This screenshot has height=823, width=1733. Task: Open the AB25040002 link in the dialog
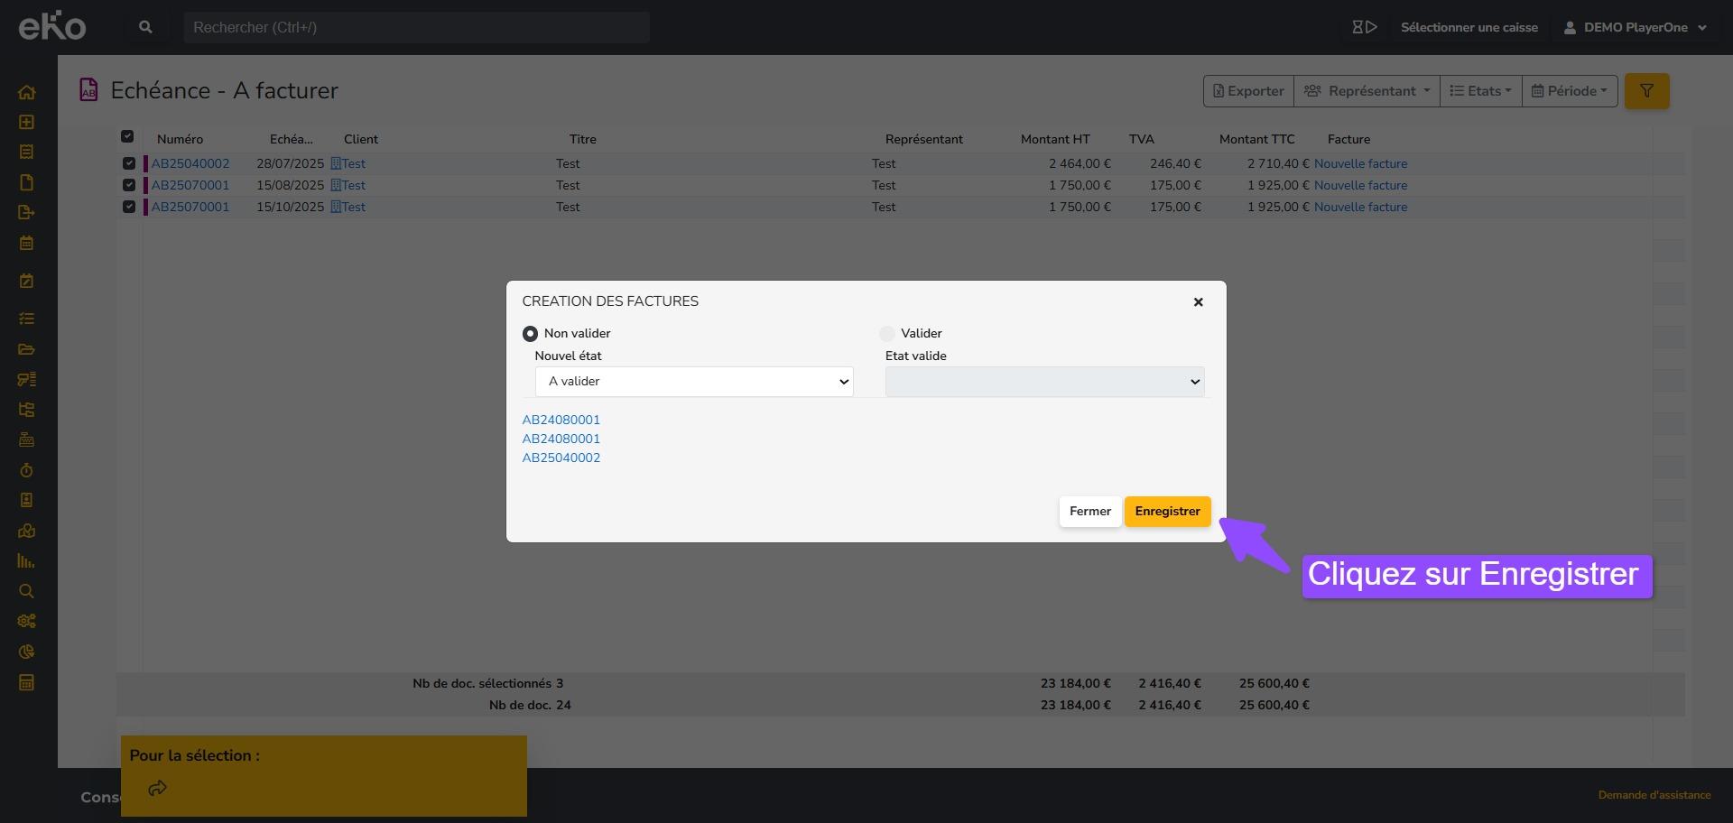[x=561, y=458]
